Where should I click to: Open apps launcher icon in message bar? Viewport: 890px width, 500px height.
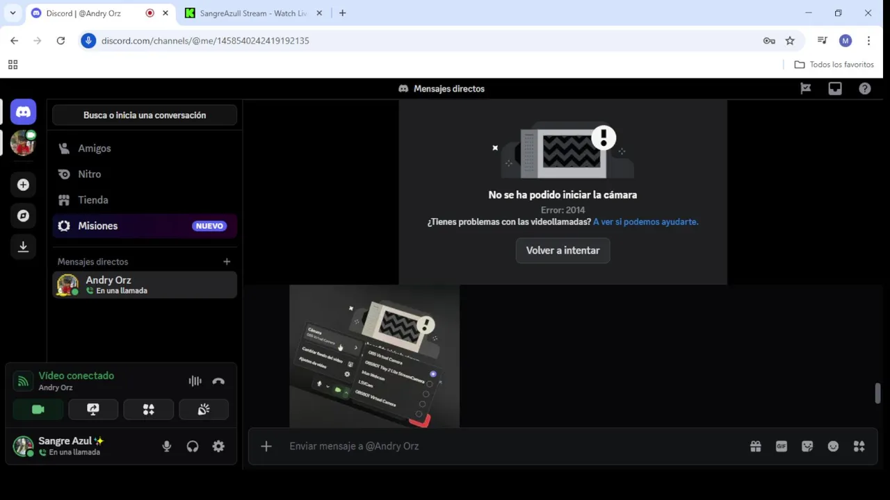859,447
